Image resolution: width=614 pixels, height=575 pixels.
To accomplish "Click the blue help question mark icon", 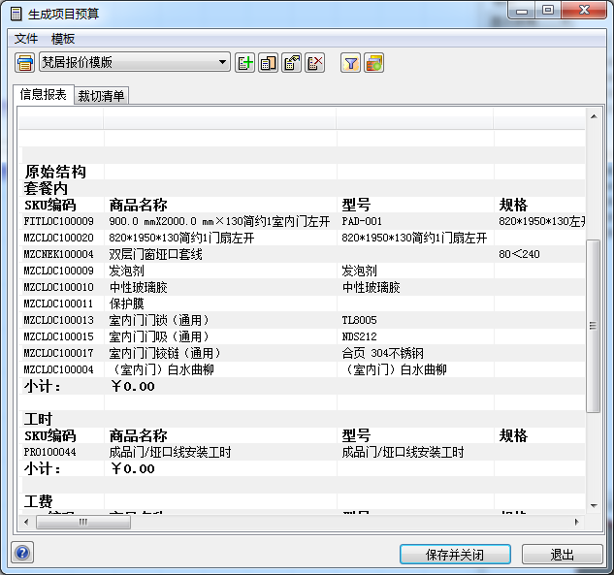I will click(x=22, y=554).
